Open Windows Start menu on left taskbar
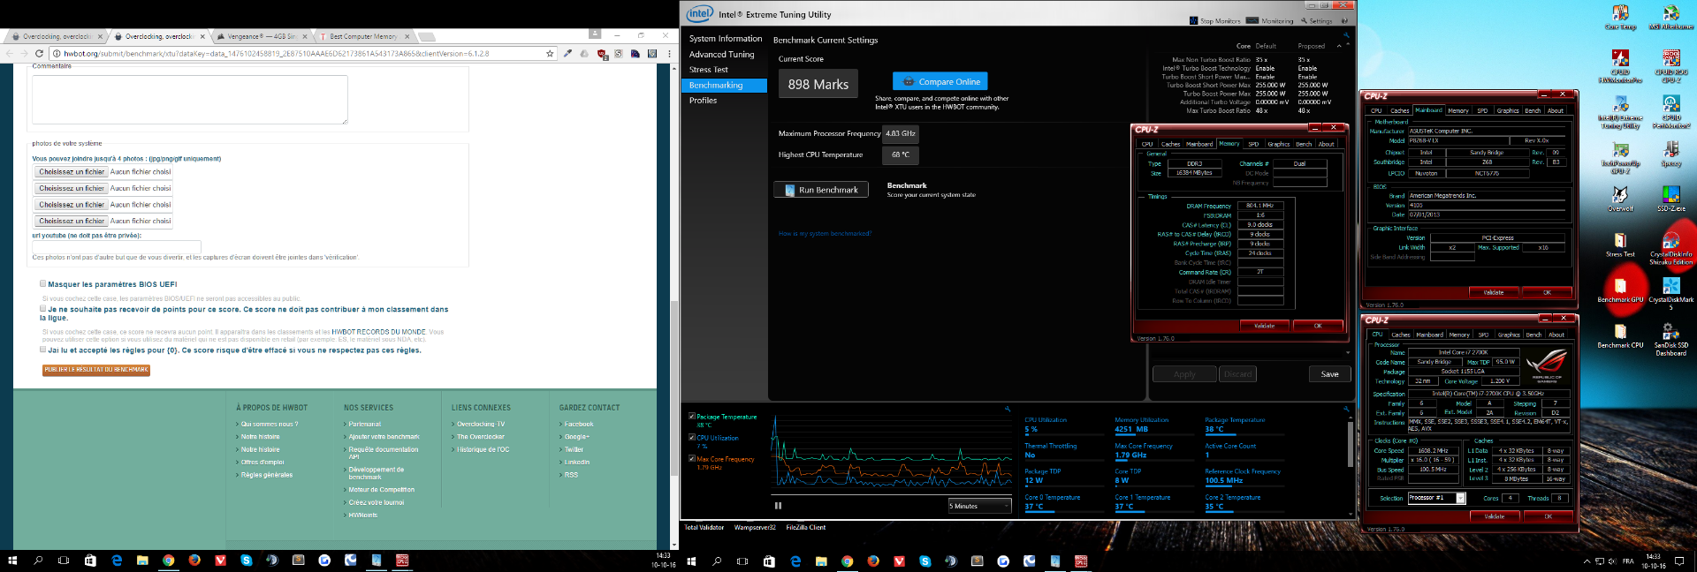 pos(12,561)
